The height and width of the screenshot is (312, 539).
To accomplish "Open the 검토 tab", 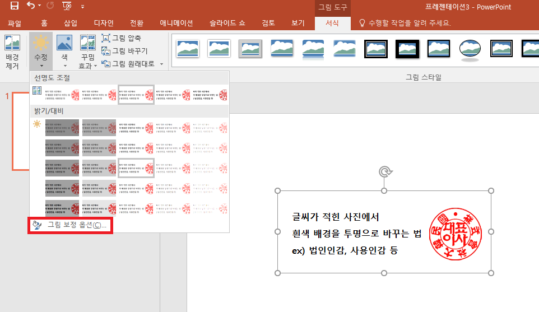I will click(x=268, y=23).
